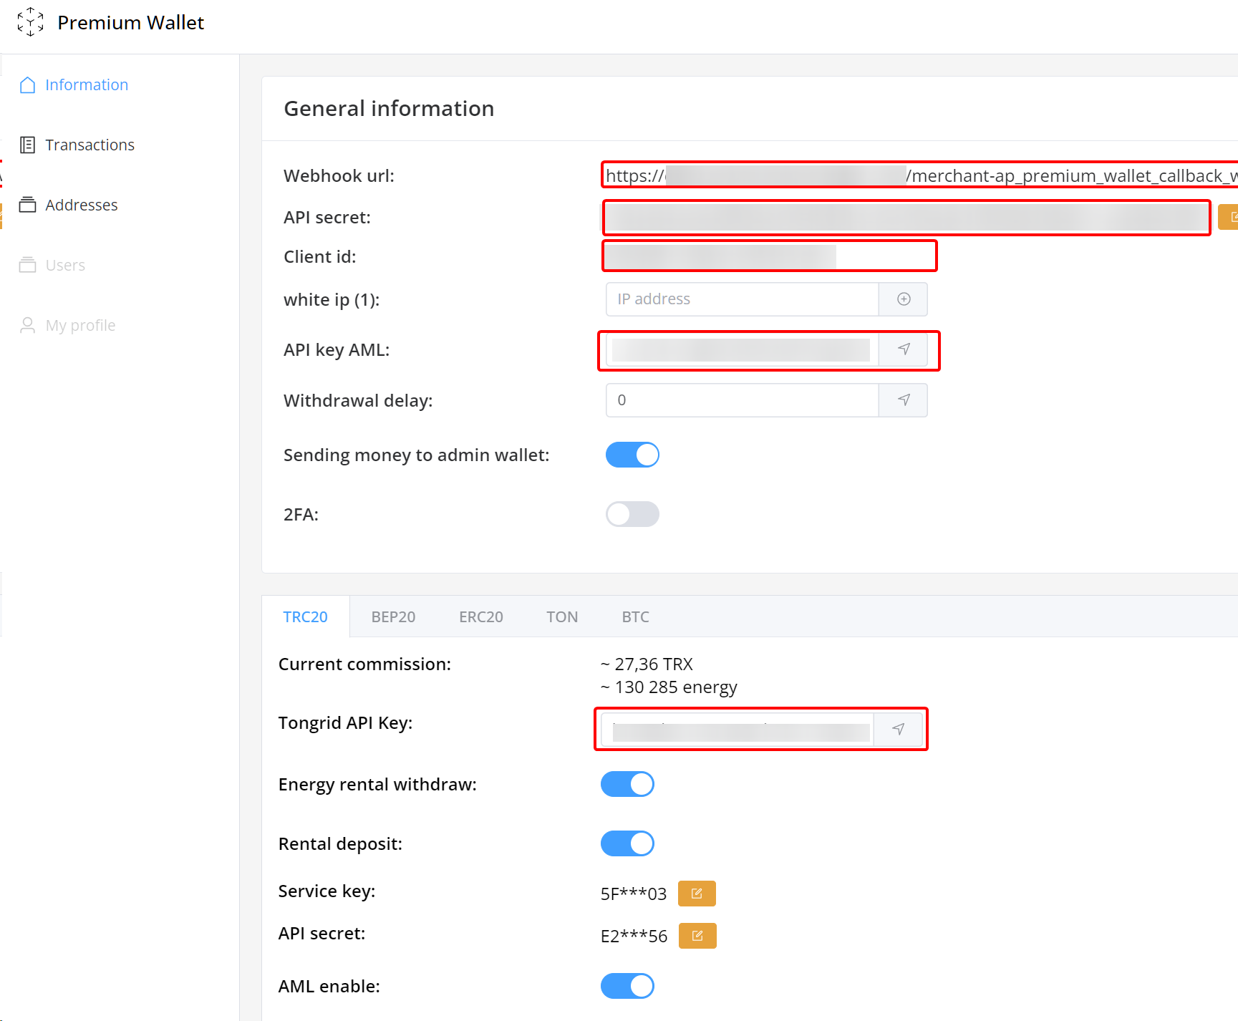Edit the TRC20 API secret value
Viewport: 1238px width, 1021px height.
click(x=697, y=936)
